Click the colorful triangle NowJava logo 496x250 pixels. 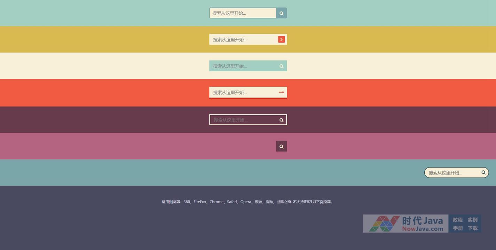click(384, 224)
